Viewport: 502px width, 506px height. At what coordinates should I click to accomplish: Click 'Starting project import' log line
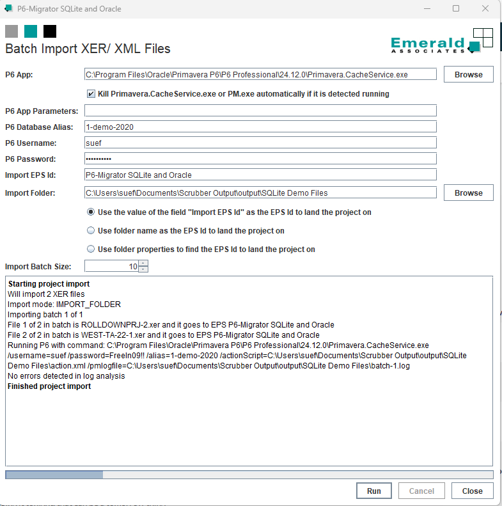(49, 284)
